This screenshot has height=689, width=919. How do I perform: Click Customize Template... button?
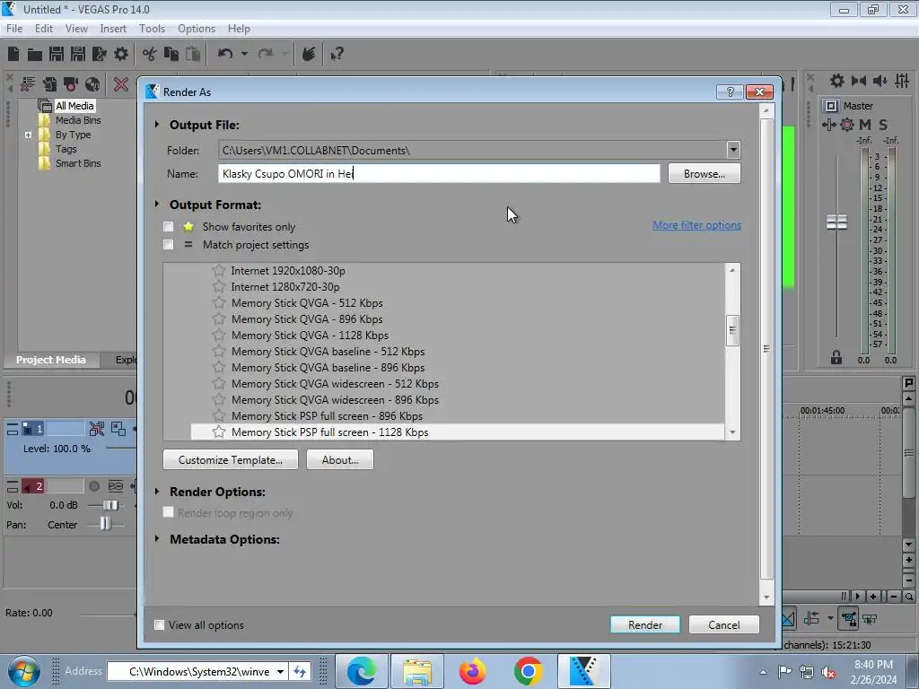[231, 460]
